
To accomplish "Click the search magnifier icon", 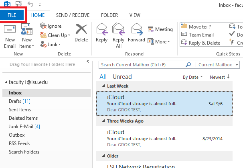I will click(188, 65).
